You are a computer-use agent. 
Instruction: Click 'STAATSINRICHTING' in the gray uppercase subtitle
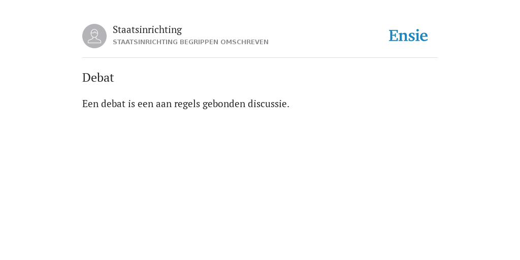145,42
